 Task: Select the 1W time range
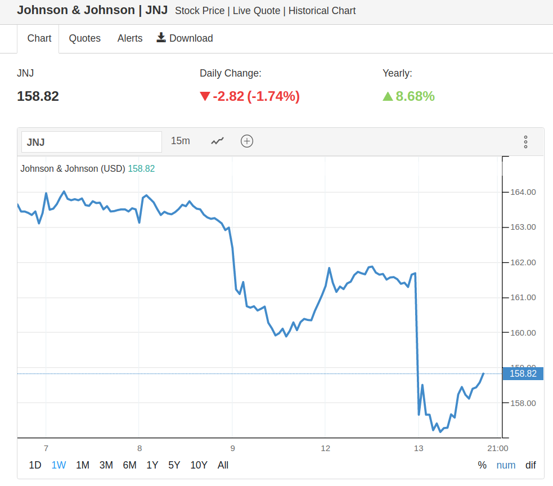point(59,465)
